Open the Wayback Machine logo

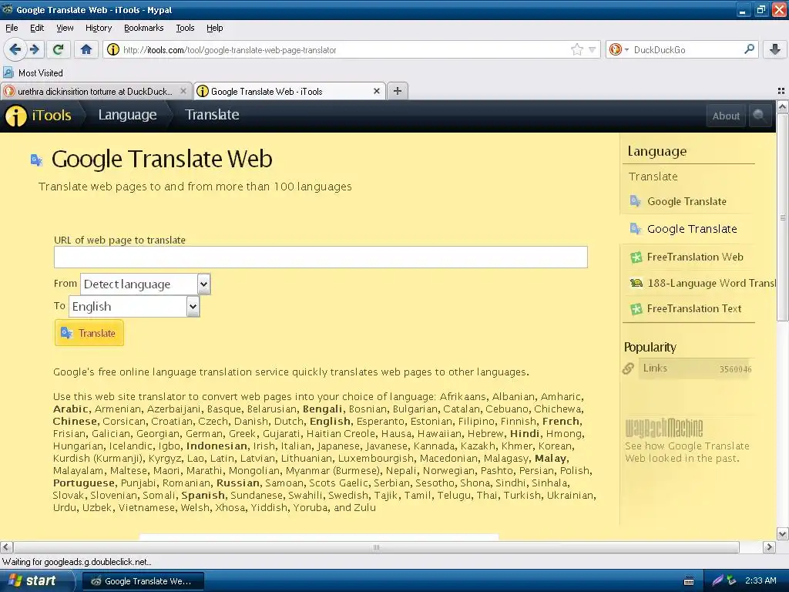click(x=663, y=427)
